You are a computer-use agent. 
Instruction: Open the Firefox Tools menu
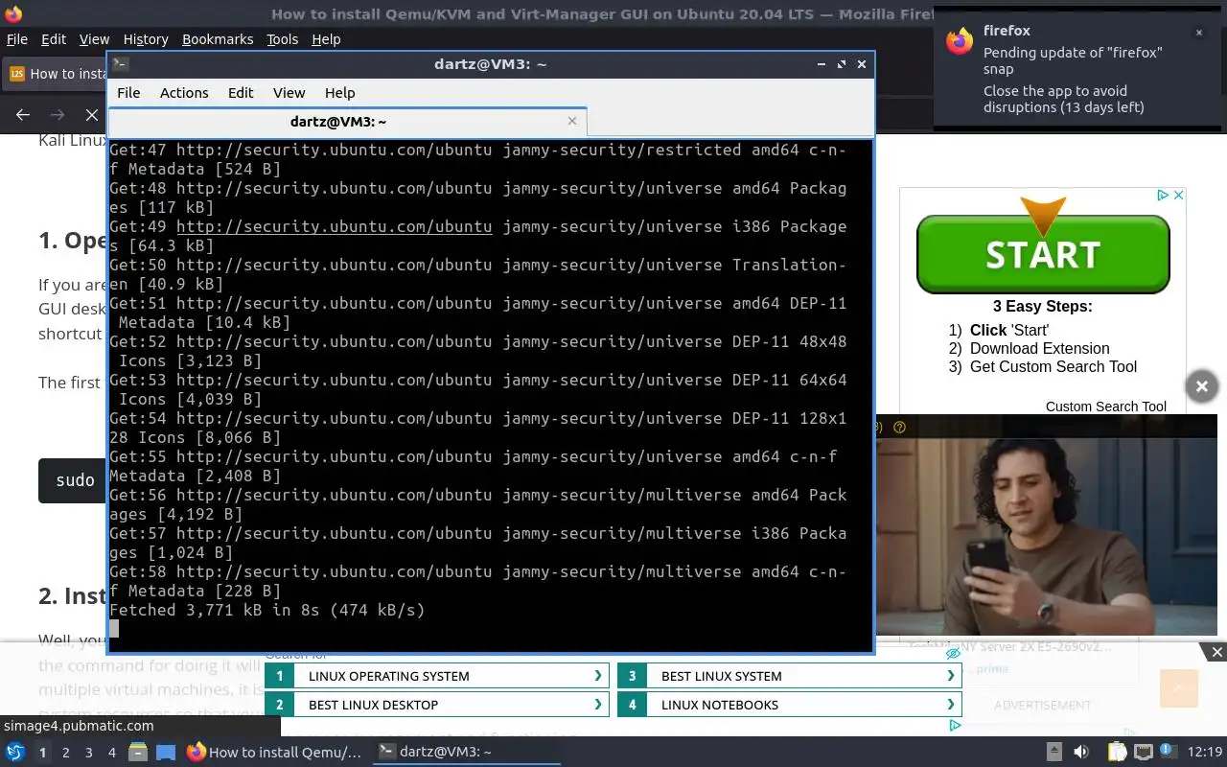pyautogui.click(x=283, y=39)
